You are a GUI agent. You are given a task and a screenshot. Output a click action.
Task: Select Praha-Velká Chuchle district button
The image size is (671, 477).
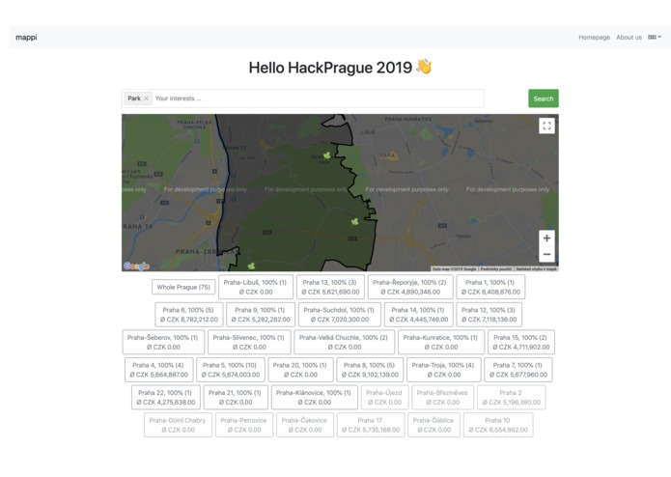[x=344, y=342]
